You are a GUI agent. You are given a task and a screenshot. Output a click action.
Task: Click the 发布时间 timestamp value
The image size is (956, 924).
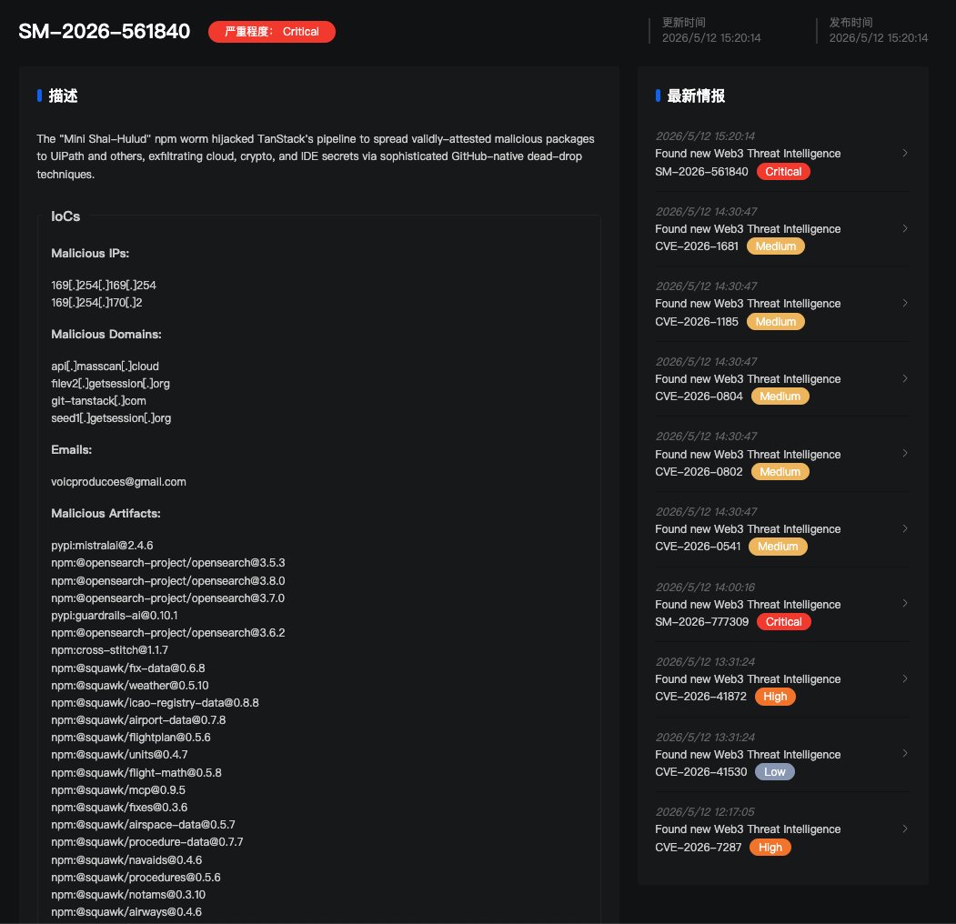pyautogui.click(x=879, y=38)
